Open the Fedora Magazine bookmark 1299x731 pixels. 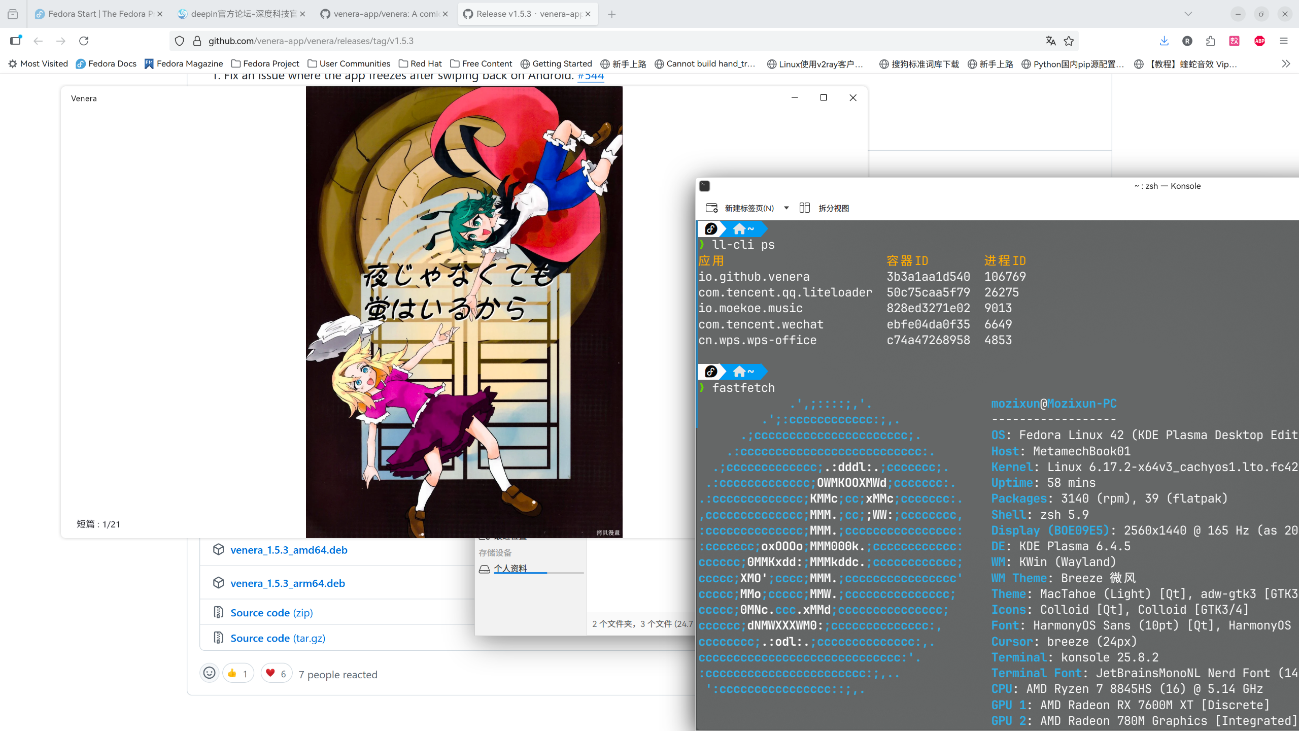click(184, 63)
